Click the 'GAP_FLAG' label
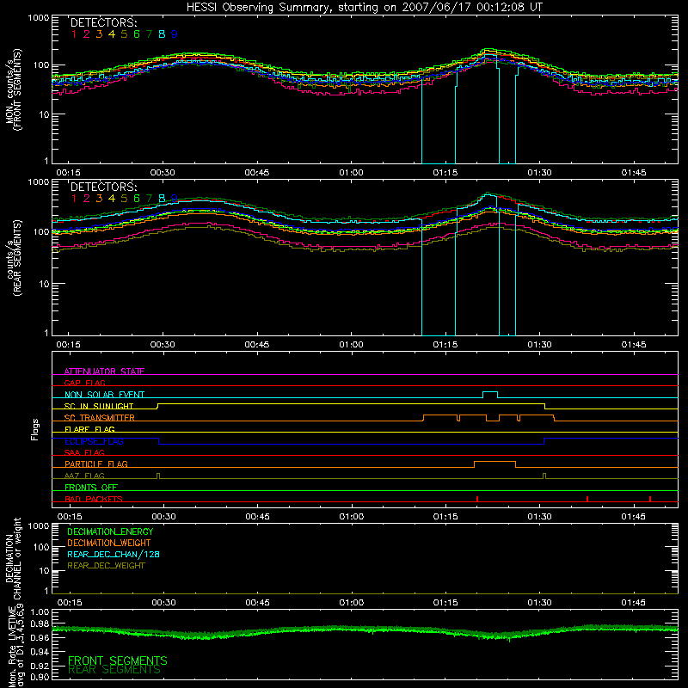This screenshot has width=688, height=688. tap(84, 383)
